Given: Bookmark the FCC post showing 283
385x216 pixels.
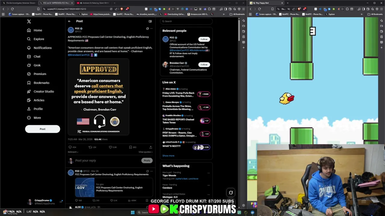Looking at the screenshot, I should point(130,147).
